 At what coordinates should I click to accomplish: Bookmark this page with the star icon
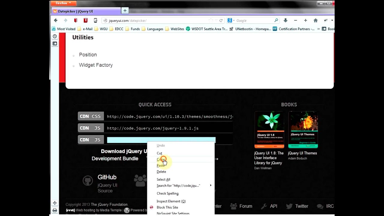tap(211, 20)
